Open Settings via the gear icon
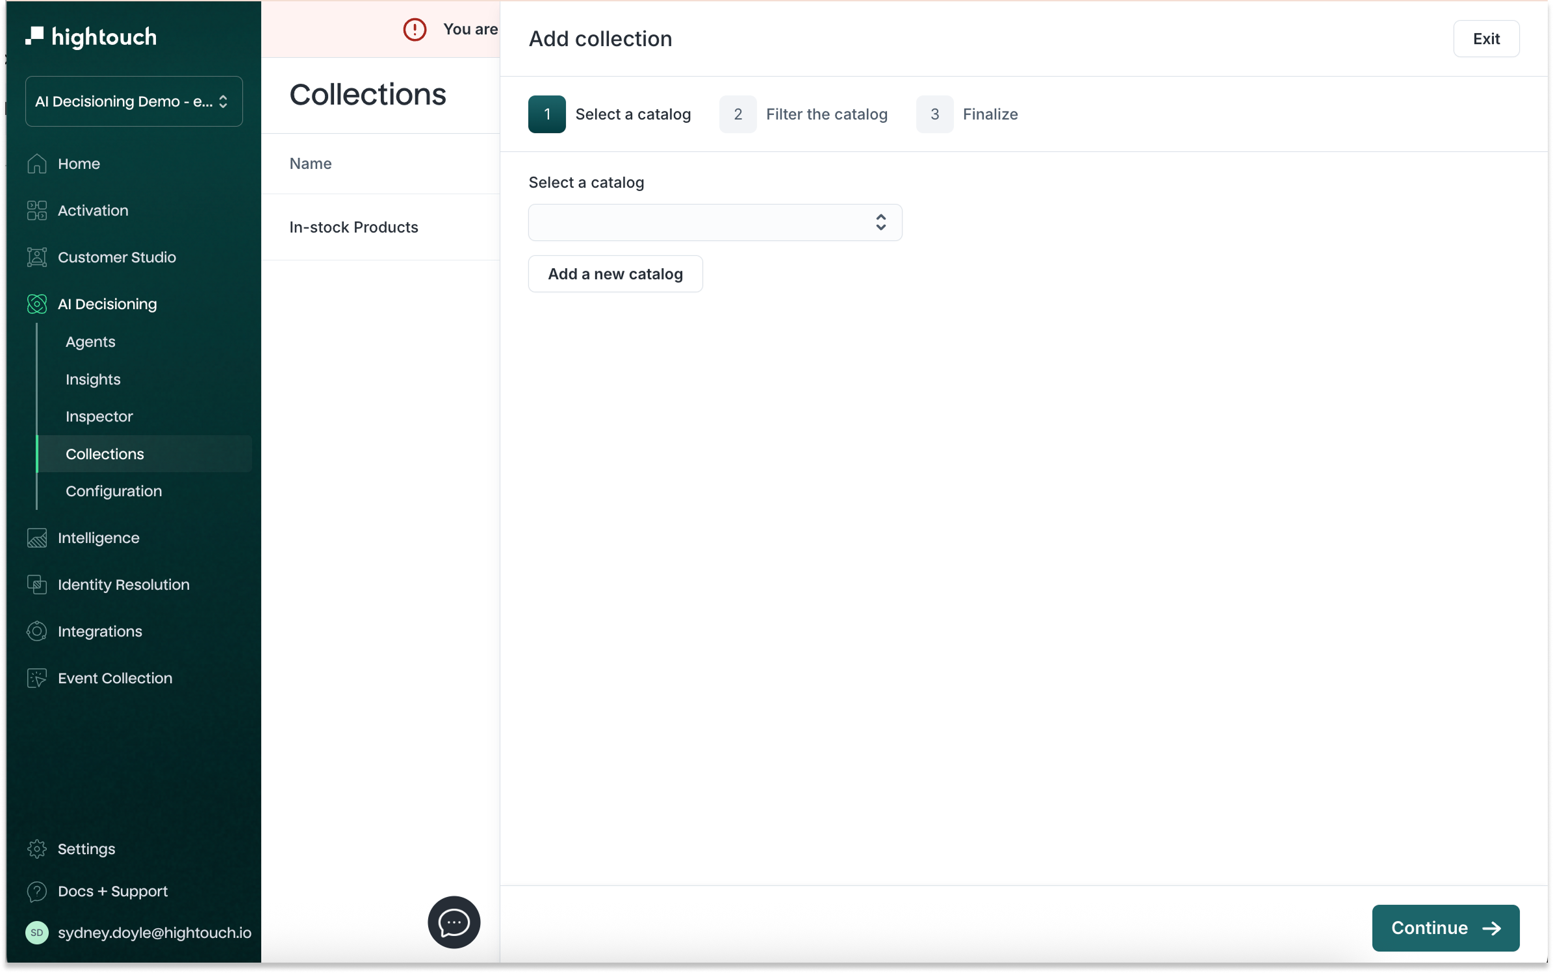Screen dimensions: 1553x973 pos(37,849)
